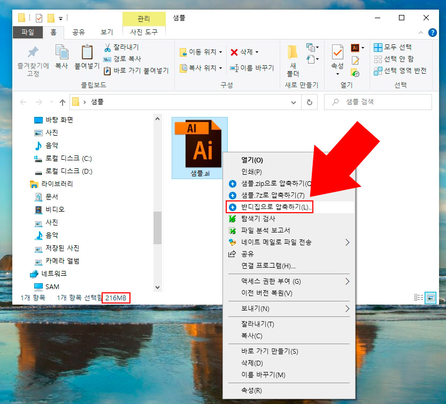Click the 샘플 검색 search box
Image resolution: width=446 pixels, height=404 pixels.
378,102
